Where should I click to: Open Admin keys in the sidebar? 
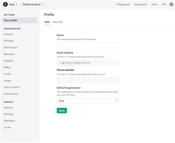pos(10,47)
